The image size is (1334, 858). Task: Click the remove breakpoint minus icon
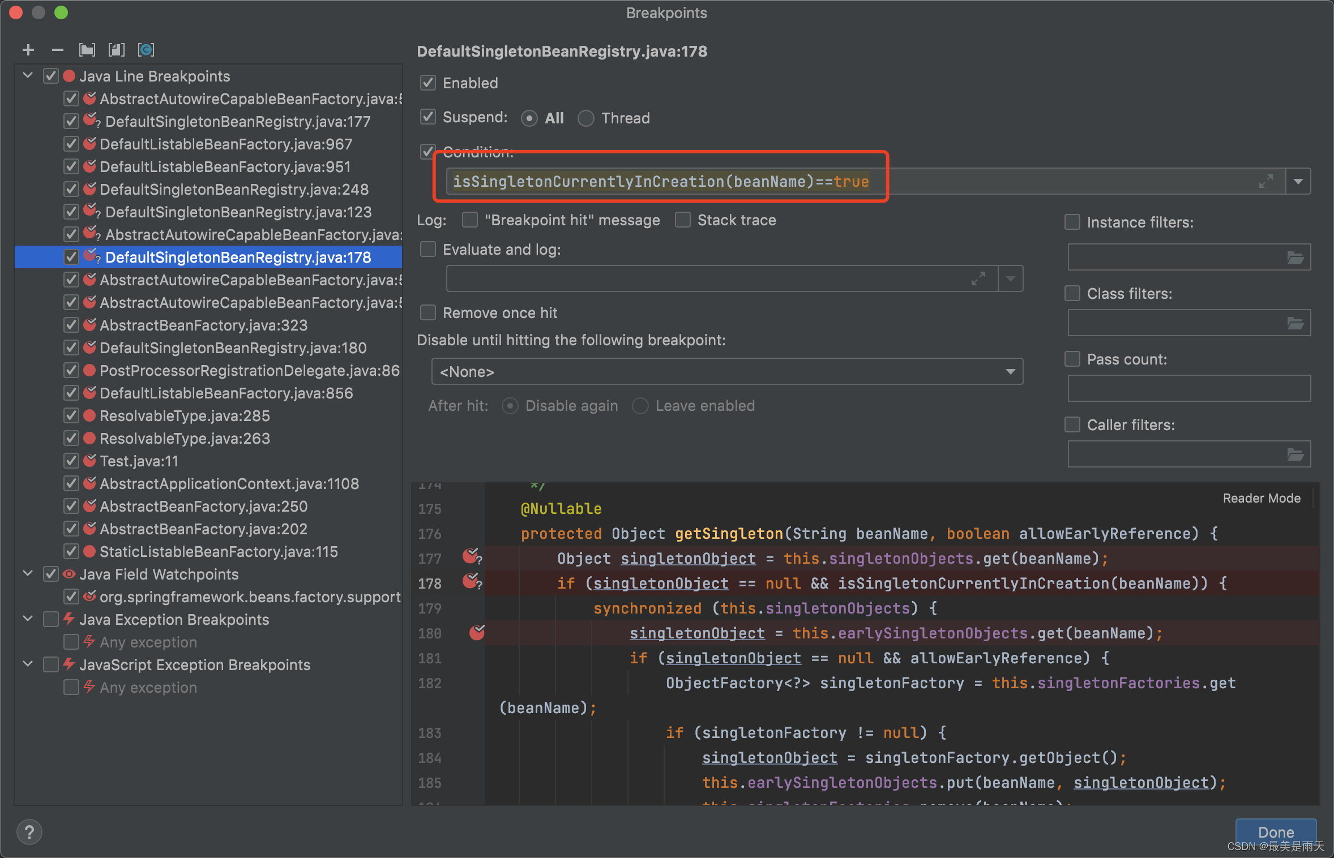coord(58,50)
